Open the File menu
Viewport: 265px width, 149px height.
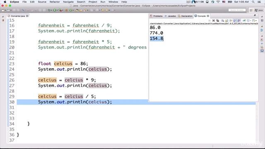[x=24, y=2]
